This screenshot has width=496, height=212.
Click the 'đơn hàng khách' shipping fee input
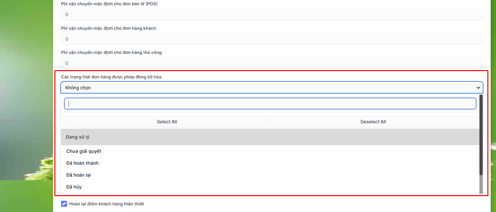point(271,39)
